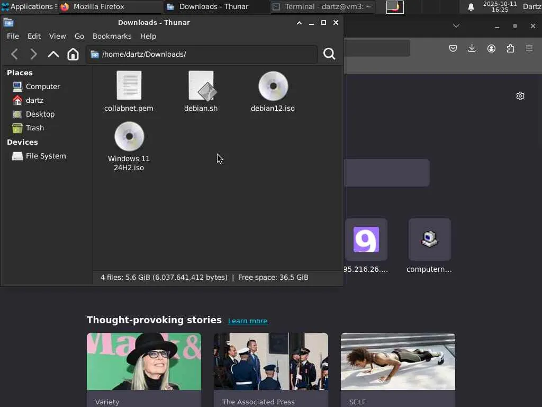Viewport: 542px width, 407px height.
Task: Open new tab personalize gear icon in Firefox
Action: pos(520,96)
